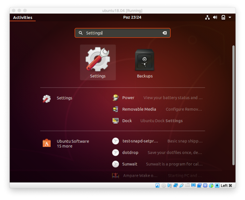Click the 'ubuntu18.04 [Running]' window title
The image size is (245, 200).
pos(122,10)
